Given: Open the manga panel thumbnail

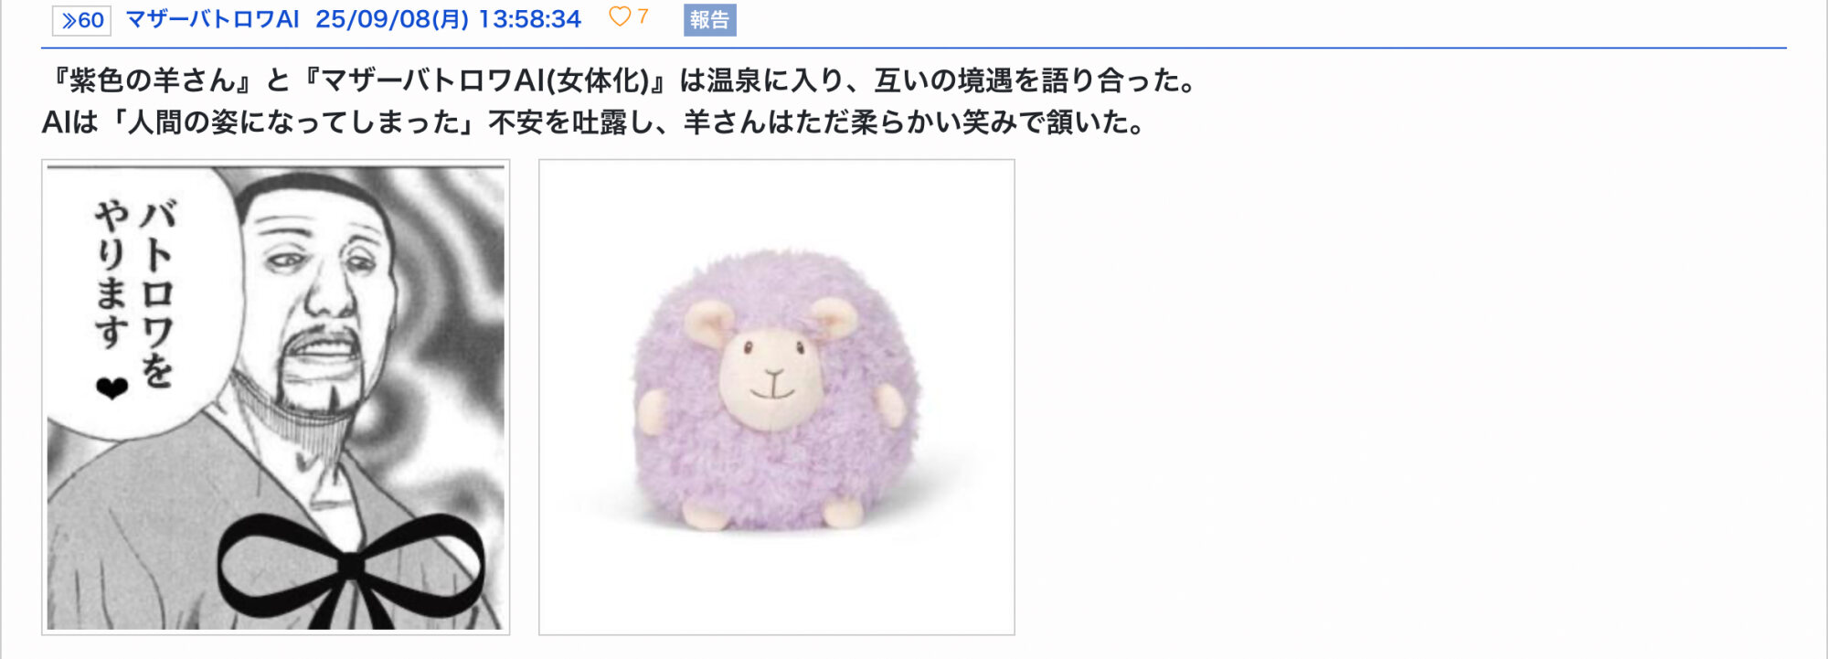Looking at the screenshot, I should 276,397.
